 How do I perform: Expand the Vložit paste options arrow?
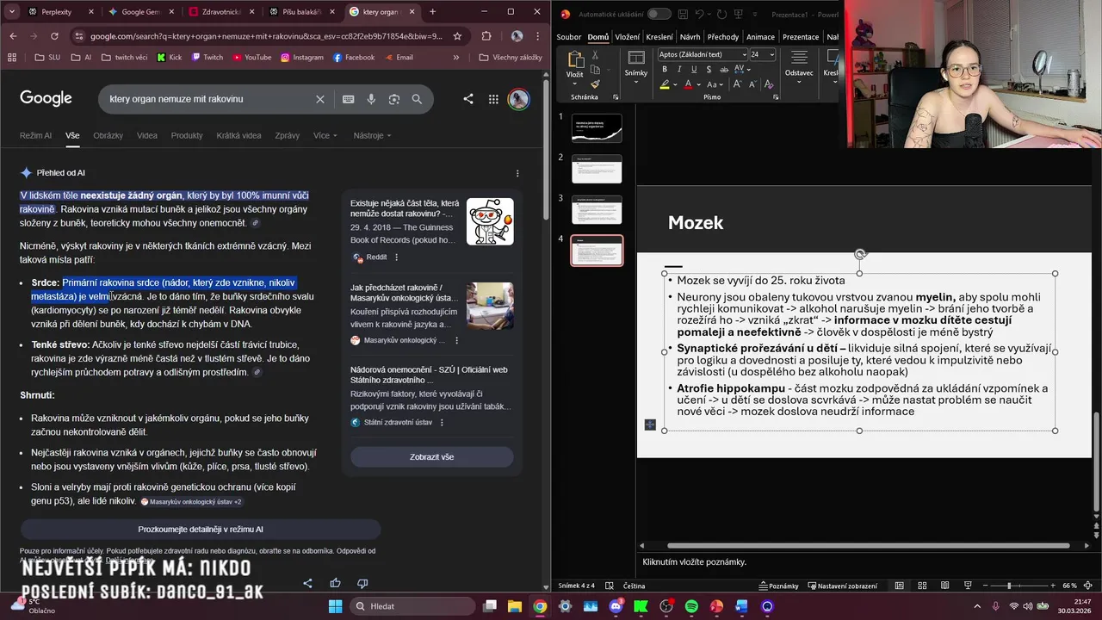(574, 82)
